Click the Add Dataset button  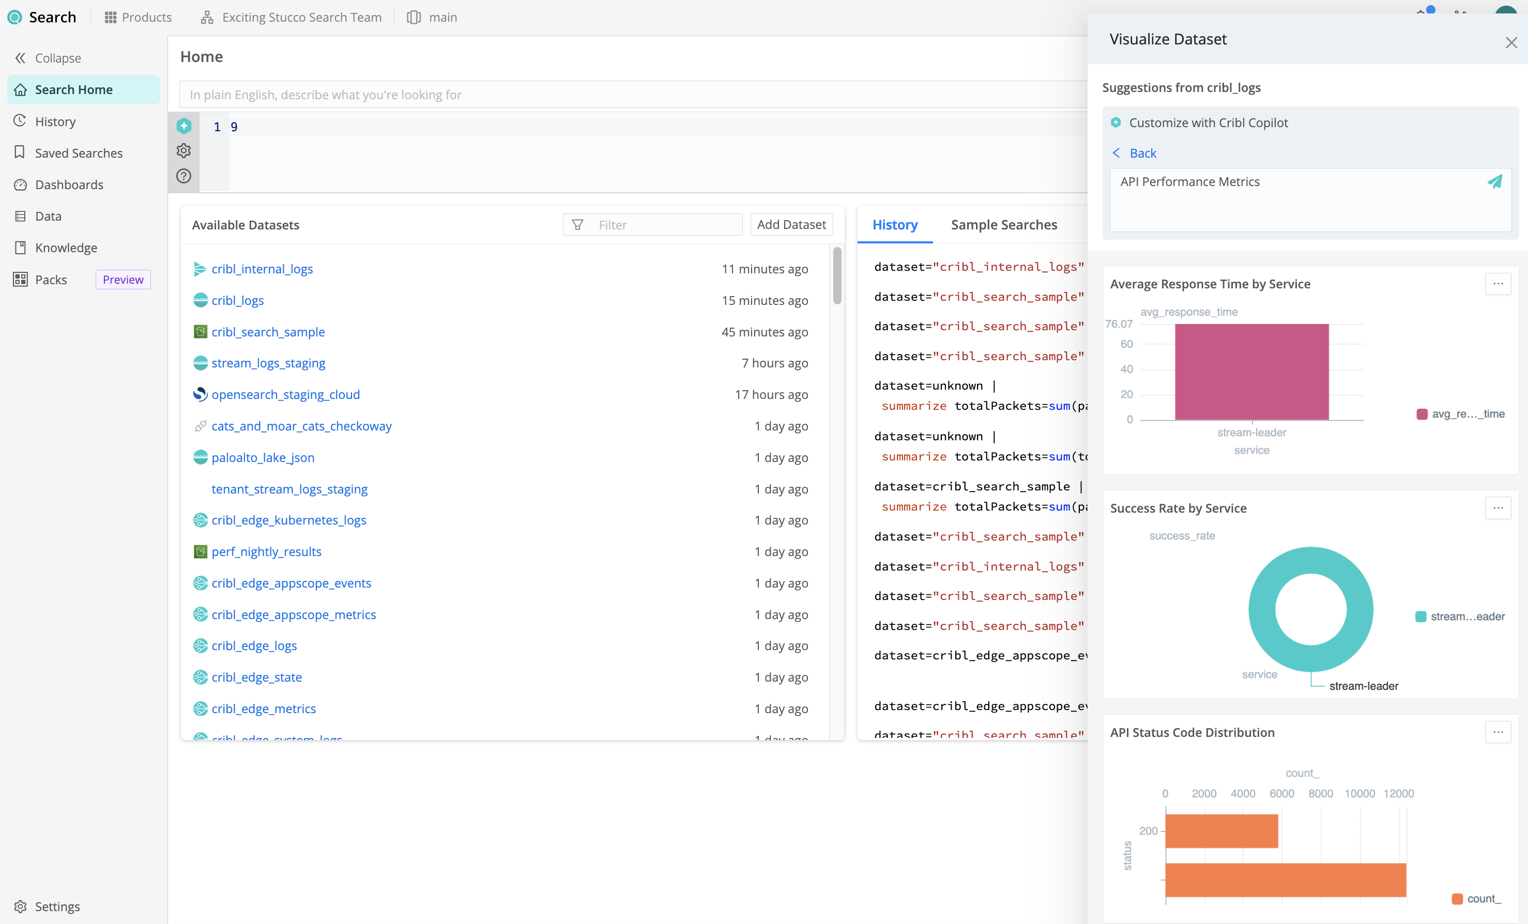[791, 224]
